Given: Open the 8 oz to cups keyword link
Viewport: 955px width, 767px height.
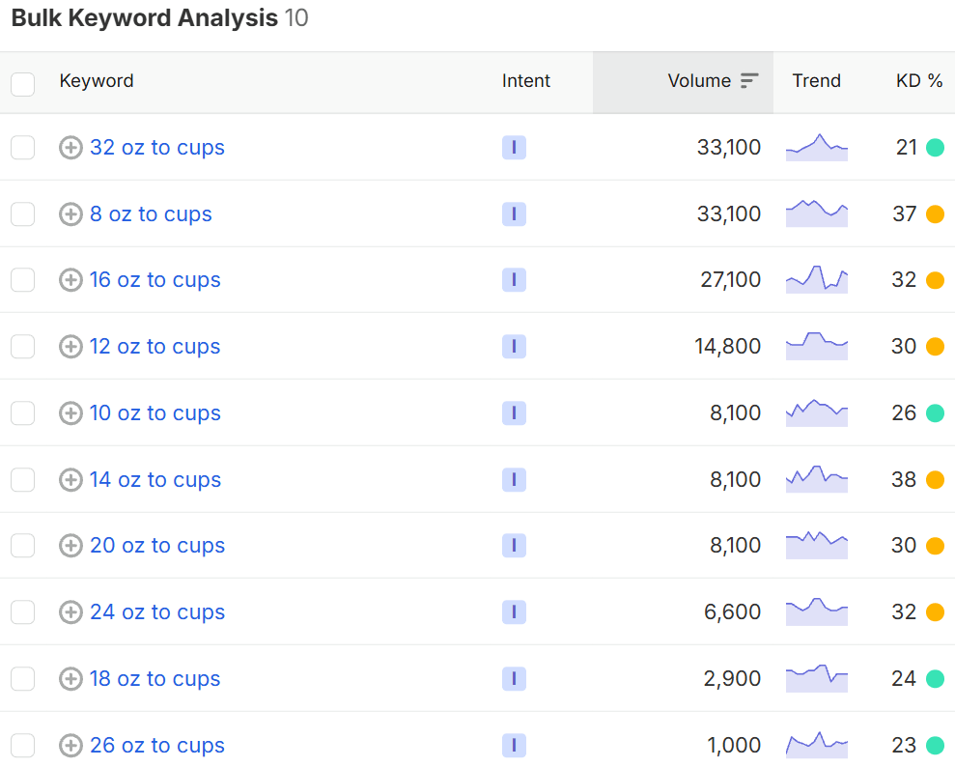Looking at the screenshot, I should (x=151, y=213).
